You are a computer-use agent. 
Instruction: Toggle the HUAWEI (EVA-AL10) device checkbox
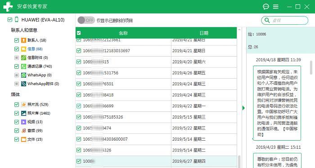[9, 20]
